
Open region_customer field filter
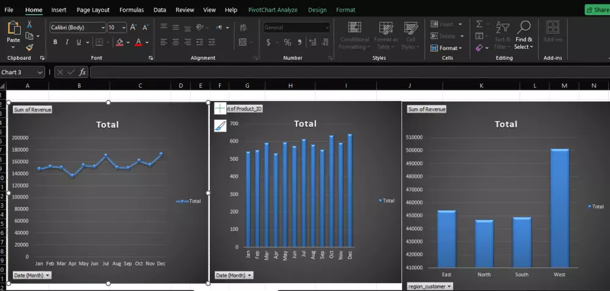point(430,286)
